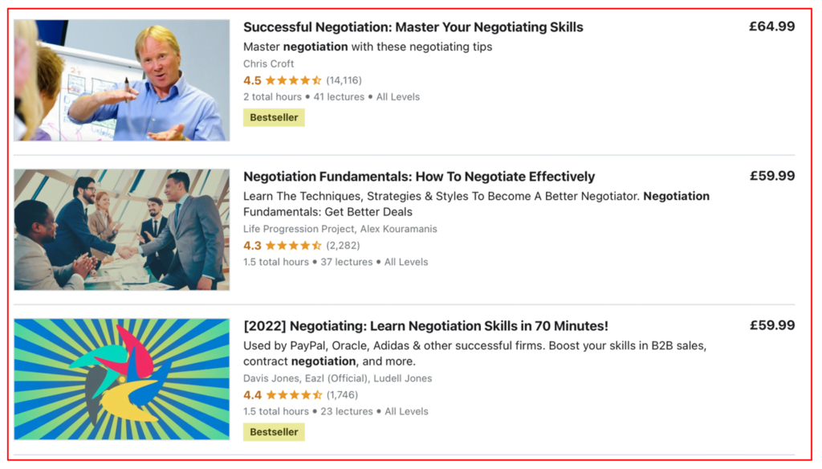Click the 4.4 star rating icons
The width and height of the screenshot is (822, 469).
(x=293, y=395)
